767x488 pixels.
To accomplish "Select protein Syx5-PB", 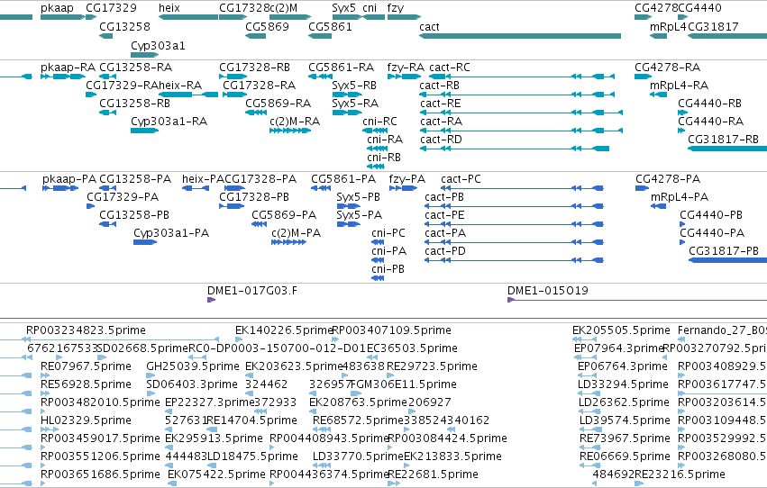I will [x=349, y=206].
